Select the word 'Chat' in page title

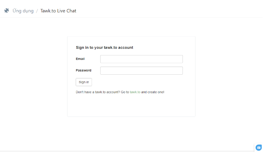[71, 11]
